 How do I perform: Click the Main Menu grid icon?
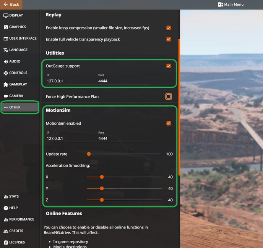point(220,5)
